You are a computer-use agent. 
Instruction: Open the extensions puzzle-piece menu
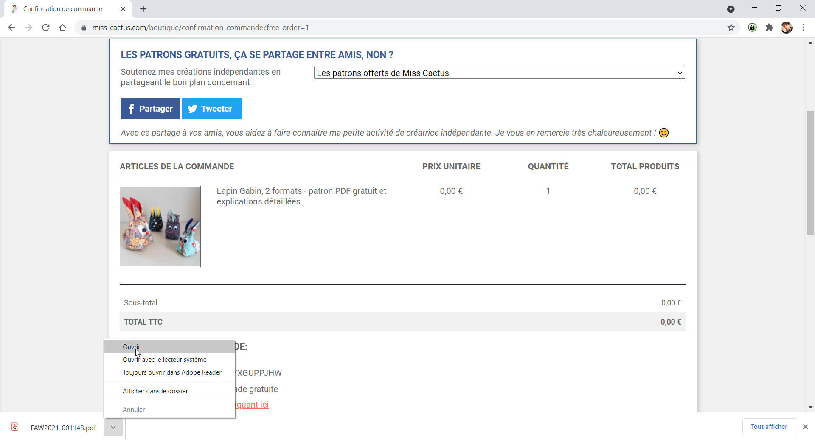tap(769, 27)
